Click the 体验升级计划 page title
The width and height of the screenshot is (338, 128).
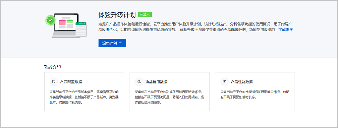tap(117, 15)
